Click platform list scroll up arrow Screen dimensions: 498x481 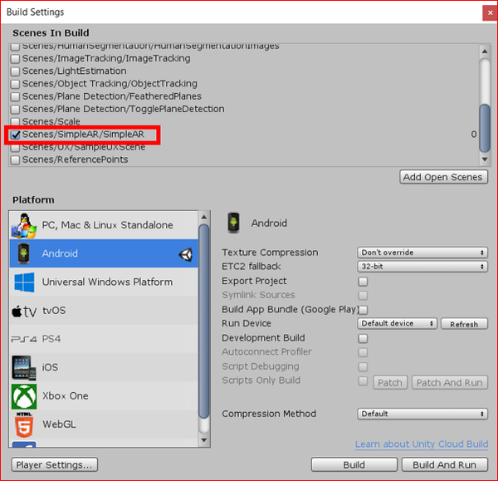[204, 217]
